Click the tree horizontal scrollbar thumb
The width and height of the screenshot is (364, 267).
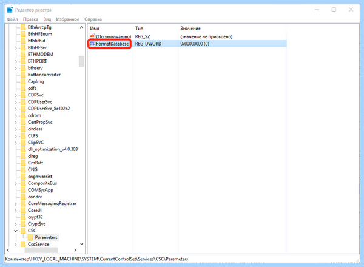(x=41, y=250)
